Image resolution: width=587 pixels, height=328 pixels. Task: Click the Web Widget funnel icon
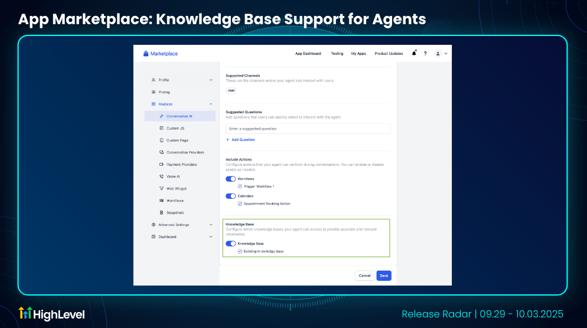[162, 189]
